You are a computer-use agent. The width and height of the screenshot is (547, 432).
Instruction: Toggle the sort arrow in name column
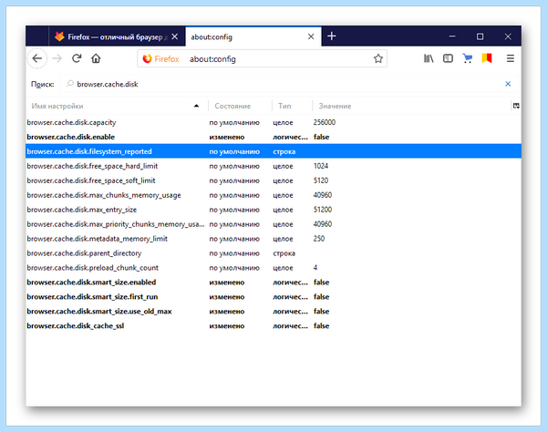point(196,106)
